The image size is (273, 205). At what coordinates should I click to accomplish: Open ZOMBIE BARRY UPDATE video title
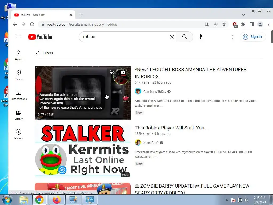pyautogui.click(x=192, y=189)
